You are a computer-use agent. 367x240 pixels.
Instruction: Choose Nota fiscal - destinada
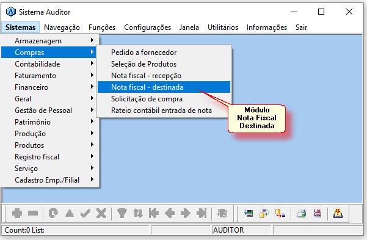[x=164, y=87]
